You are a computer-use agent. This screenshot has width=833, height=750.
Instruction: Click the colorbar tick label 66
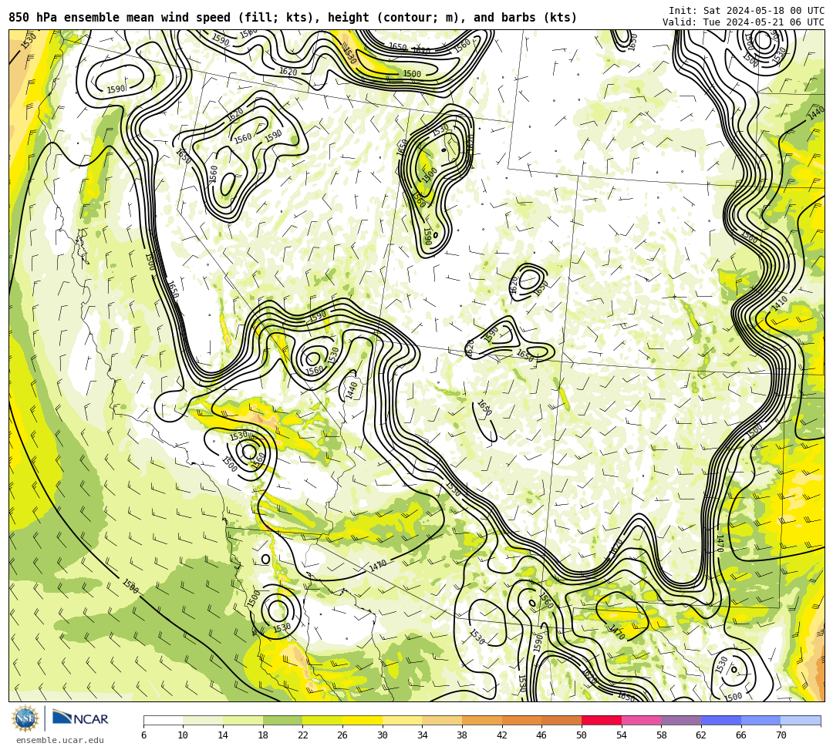741,735
